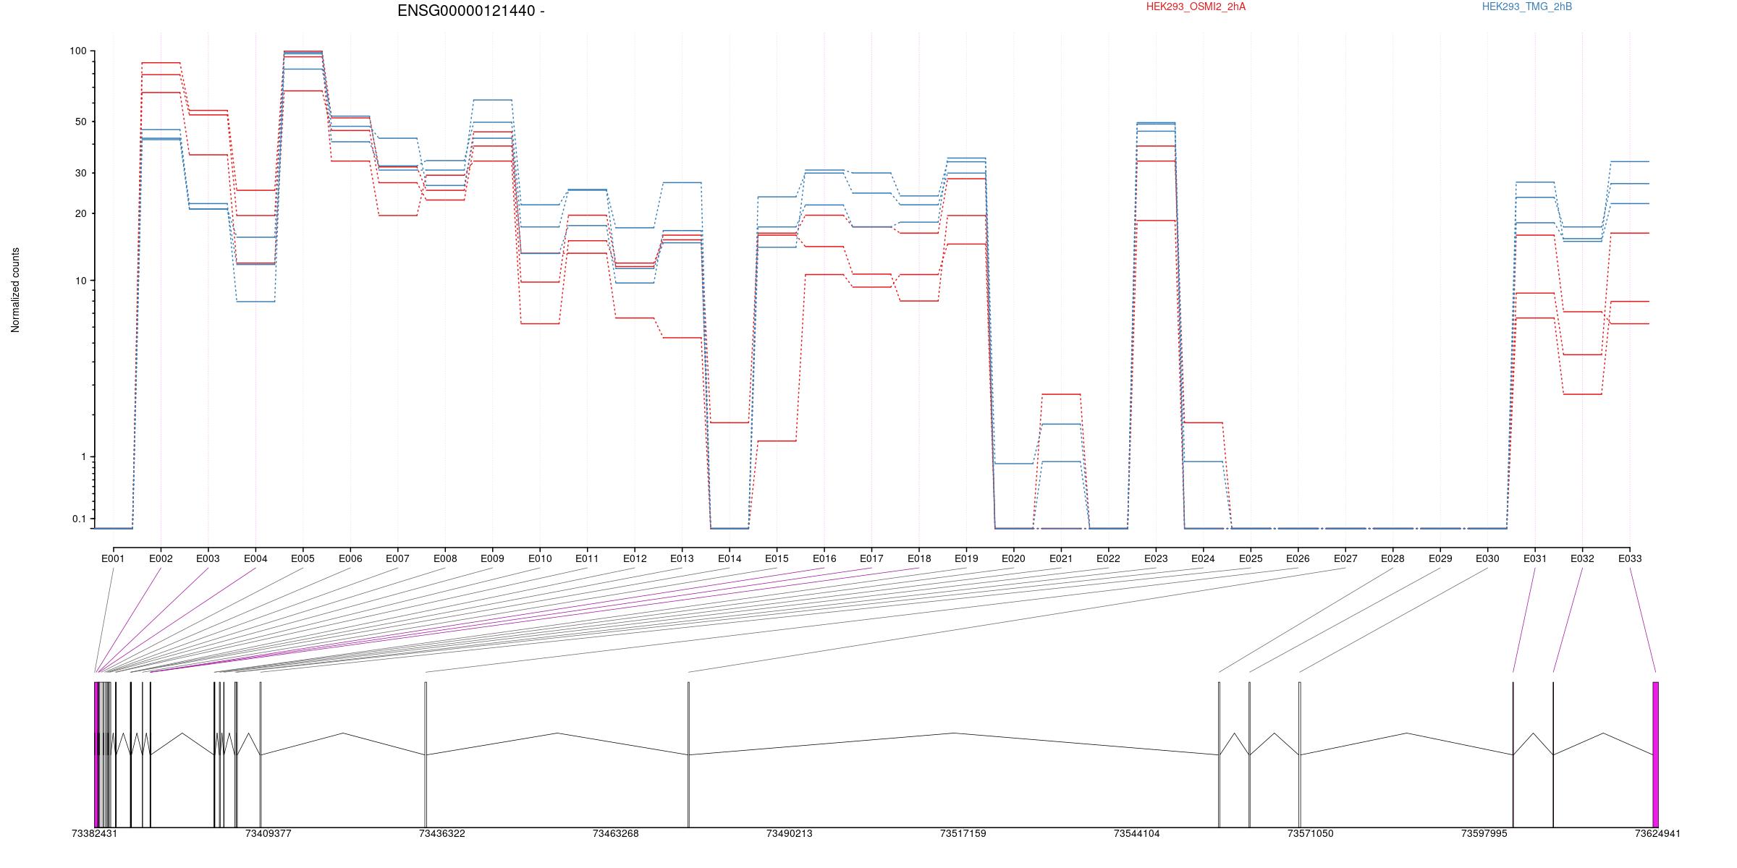1737x868 pixels.
Task: Click exon label E027
Action: 1345,558
